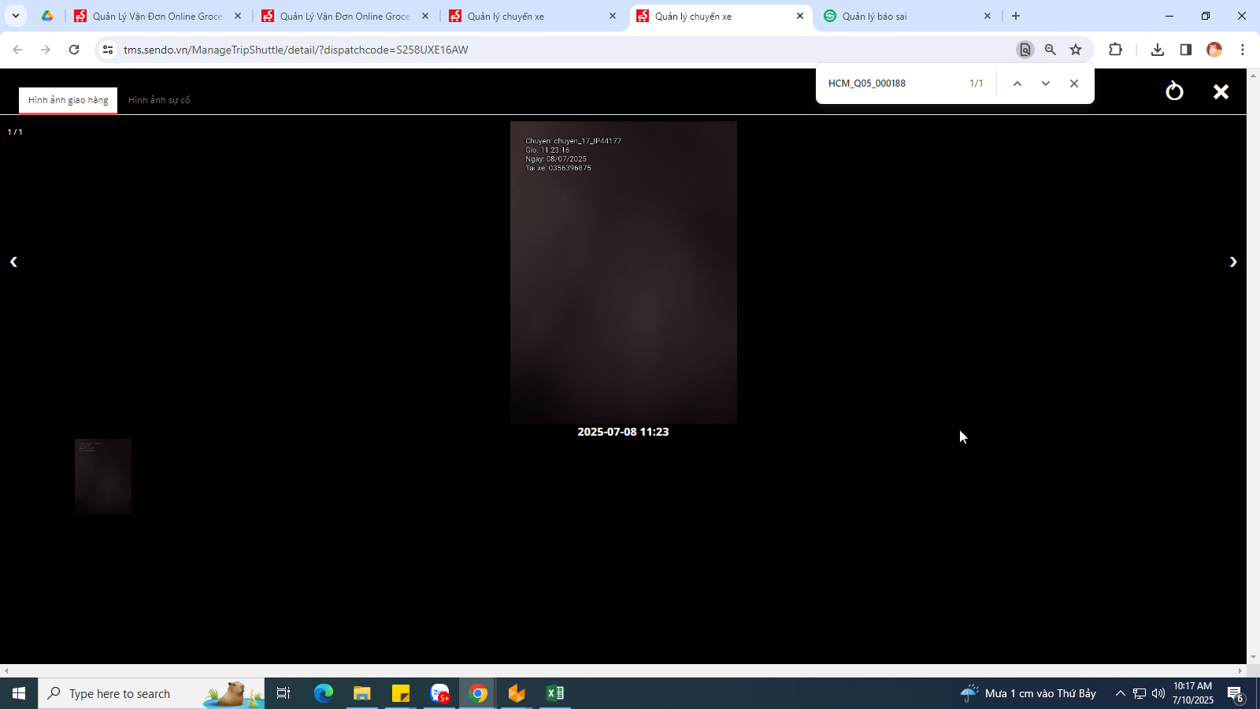Screen dimensions: 1260x709
Task: Go to the next image arrow
Action: [1233, 262]
